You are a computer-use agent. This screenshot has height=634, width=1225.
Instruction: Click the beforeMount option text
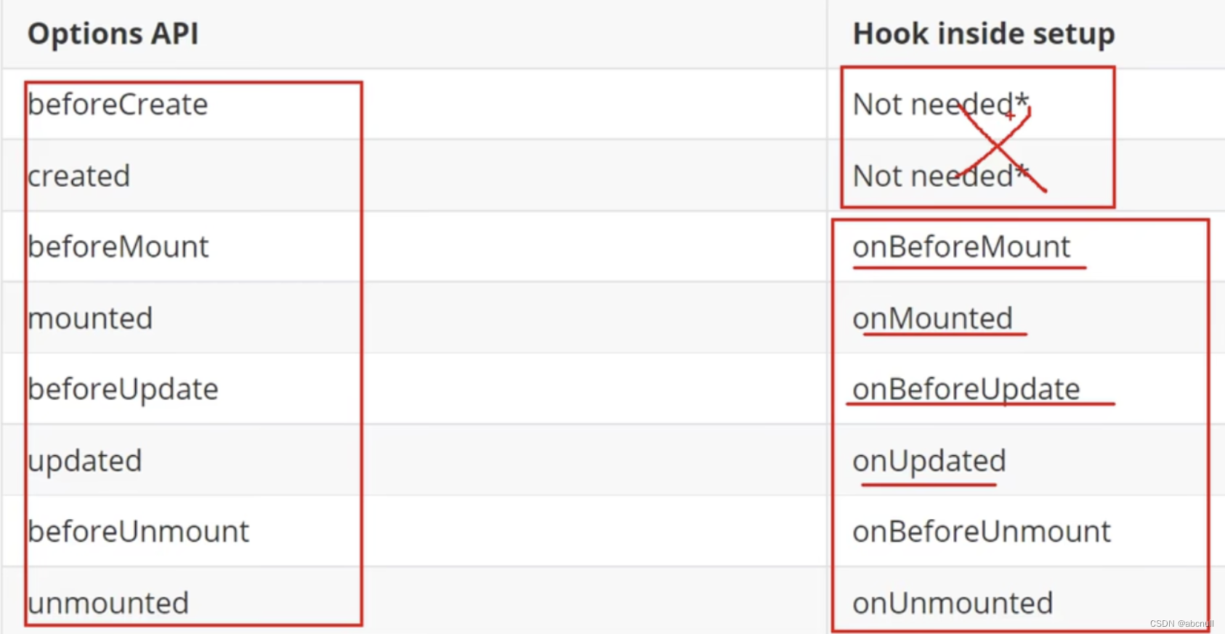(118, 247)
